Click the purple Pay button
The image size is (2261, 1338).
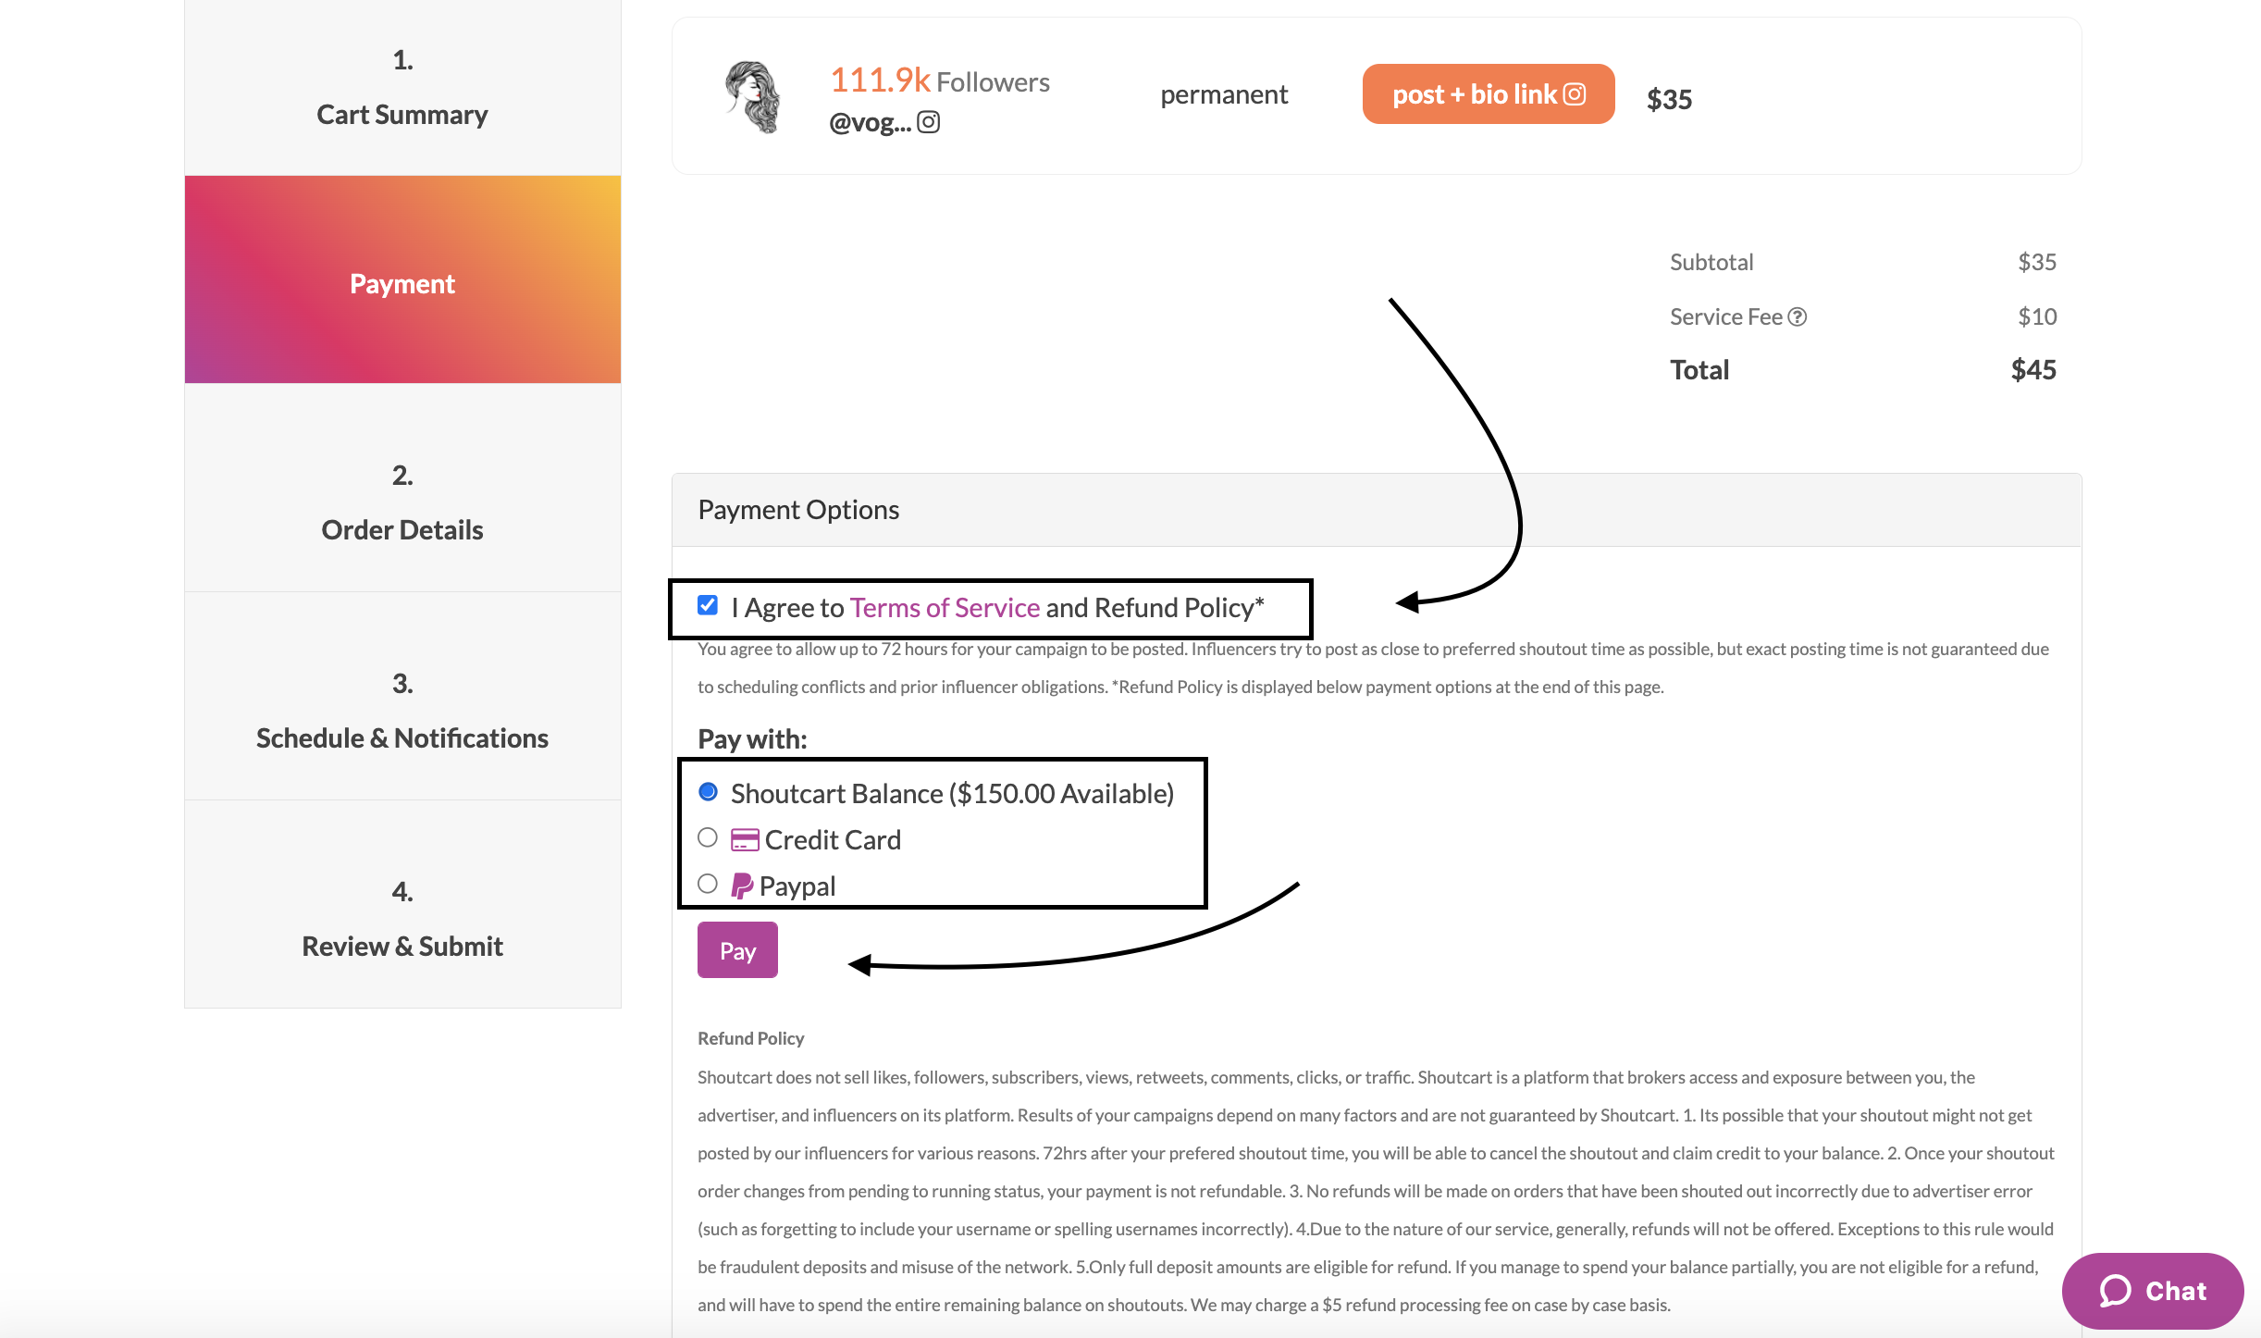(737, 950)
